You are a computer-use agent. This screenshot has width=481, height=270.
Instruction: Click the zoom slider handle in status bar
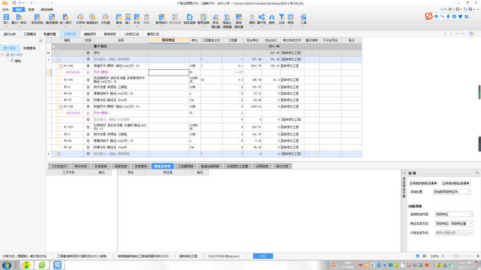click(x=457, y=256)
